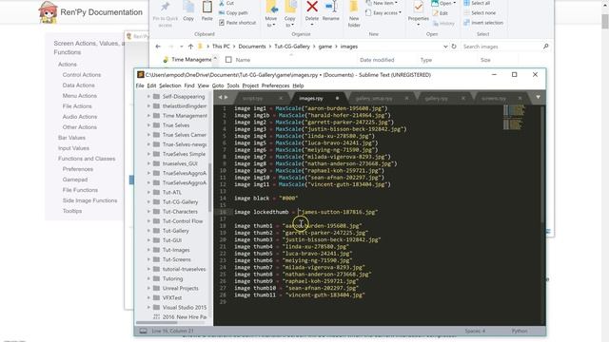The image size is (609, 342).
Task: Click the Python syntax selector in status bar
Action: tap(520, 331)
